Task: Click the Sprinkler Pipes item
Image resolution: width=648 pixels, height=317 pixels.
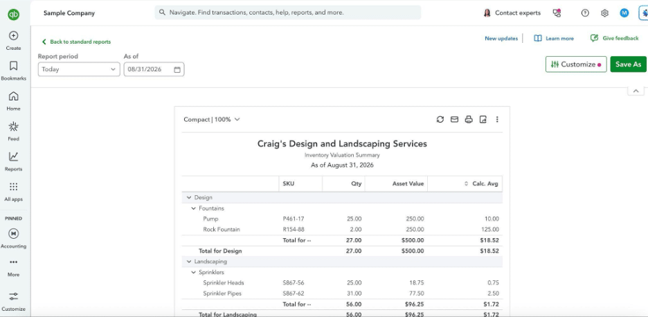Action: [222, 293]
